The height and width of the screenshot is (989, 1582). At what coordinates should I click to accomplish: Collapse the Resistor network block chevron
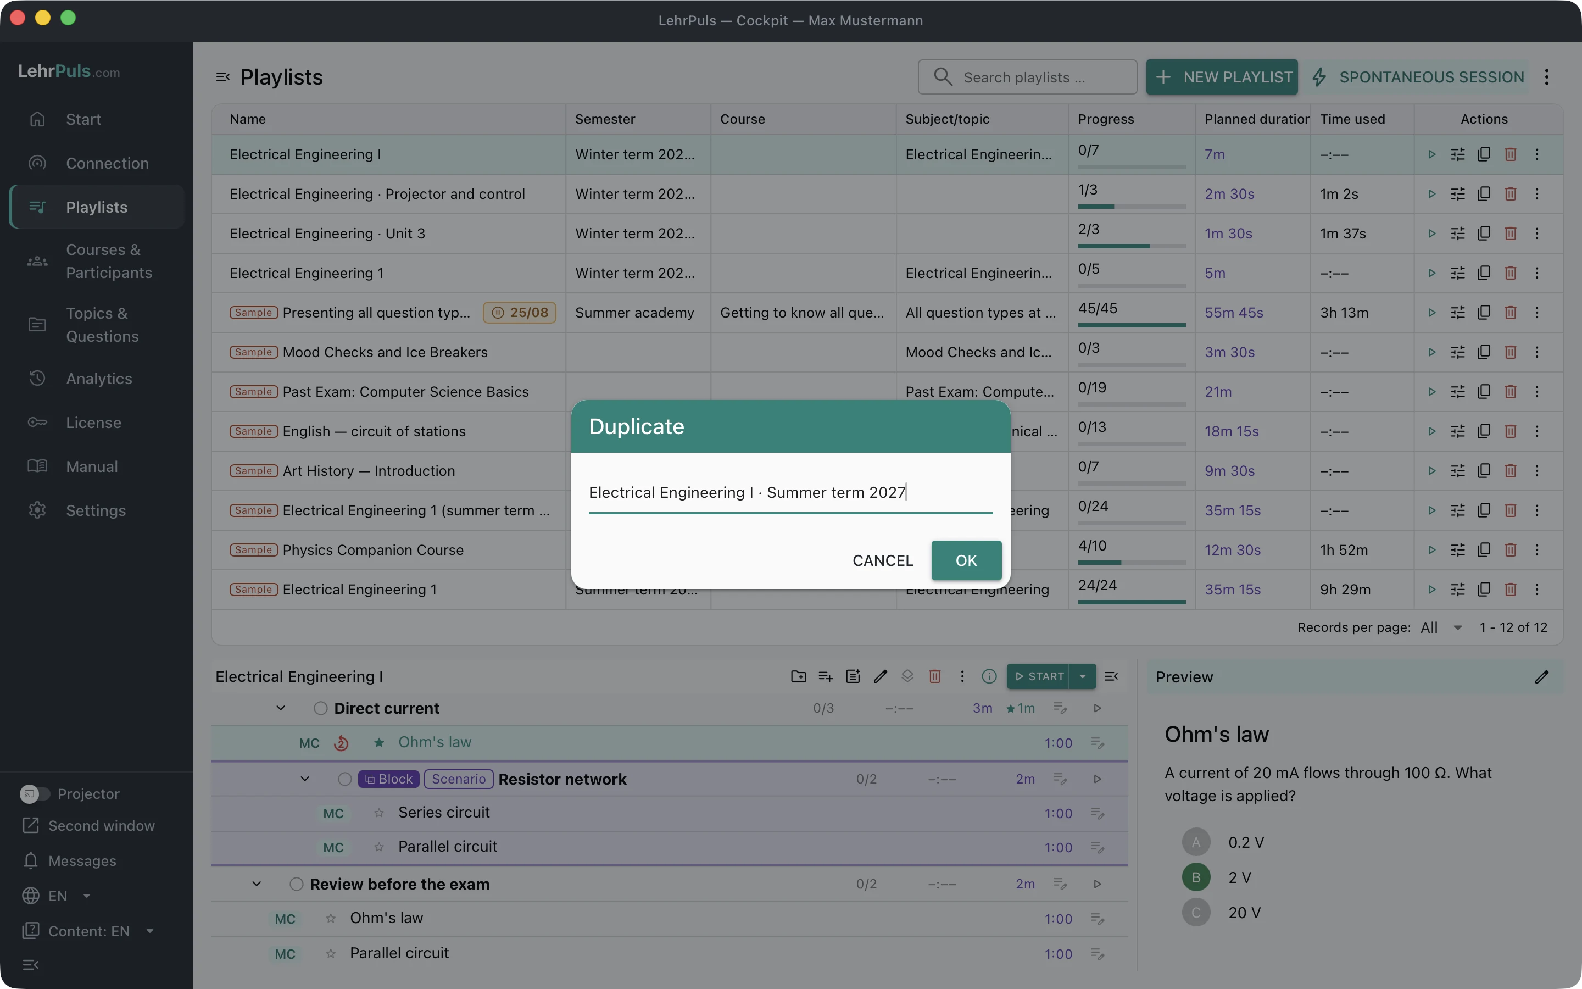click(x=305, y=779)
